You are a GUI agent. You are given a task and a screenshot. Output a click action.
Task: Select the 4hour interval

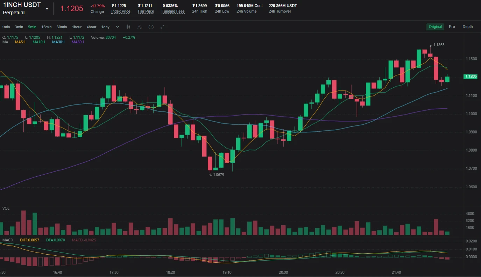tap(92, 27)
